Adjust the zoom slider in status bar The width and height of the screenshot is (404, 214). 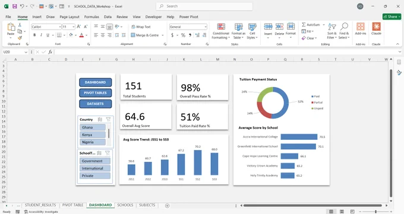coord(375,212)
